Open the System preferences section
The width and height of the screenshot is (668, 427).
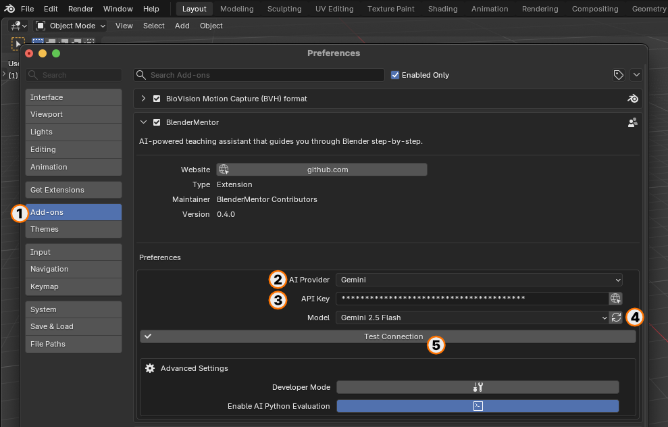[x=73, y=309]
